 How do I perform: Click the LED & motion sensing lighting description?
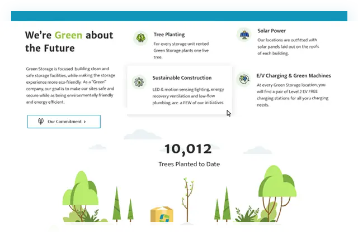pos(188,96)
